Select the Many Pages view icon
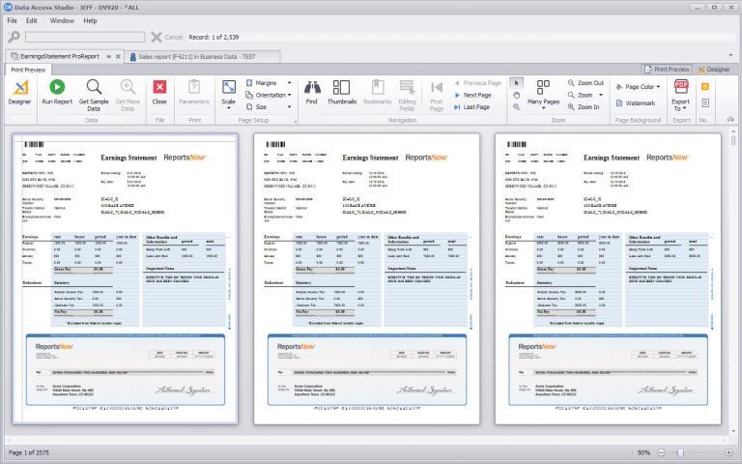Viewport: 742px width, 464px height. (543, 89)
